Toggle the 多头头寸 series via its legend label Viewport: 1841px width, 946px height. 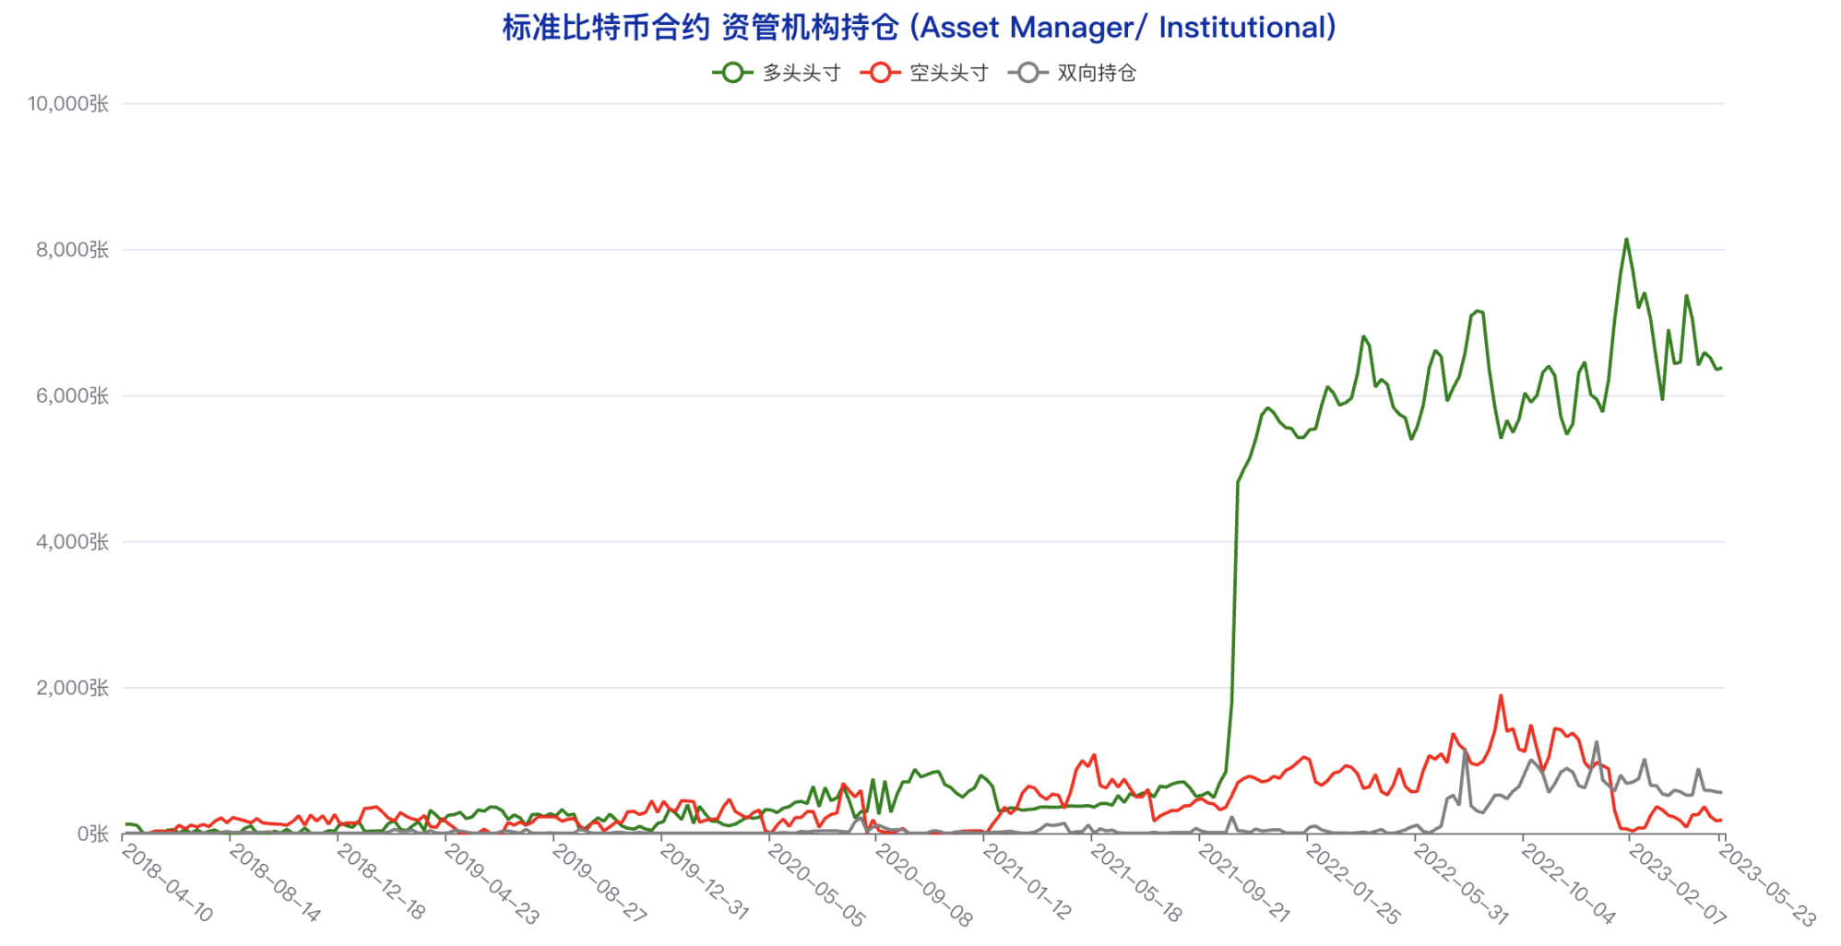pyautogui.click(x=801, y=73)
